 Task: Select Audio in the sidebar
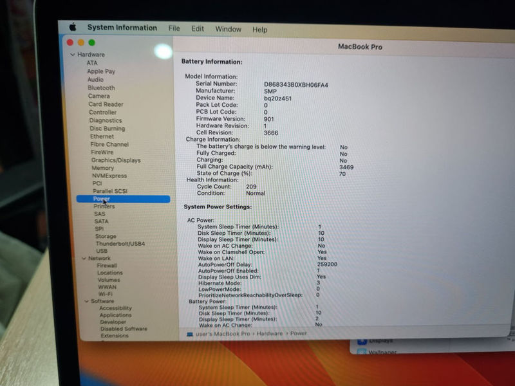(x=95, y=79)
